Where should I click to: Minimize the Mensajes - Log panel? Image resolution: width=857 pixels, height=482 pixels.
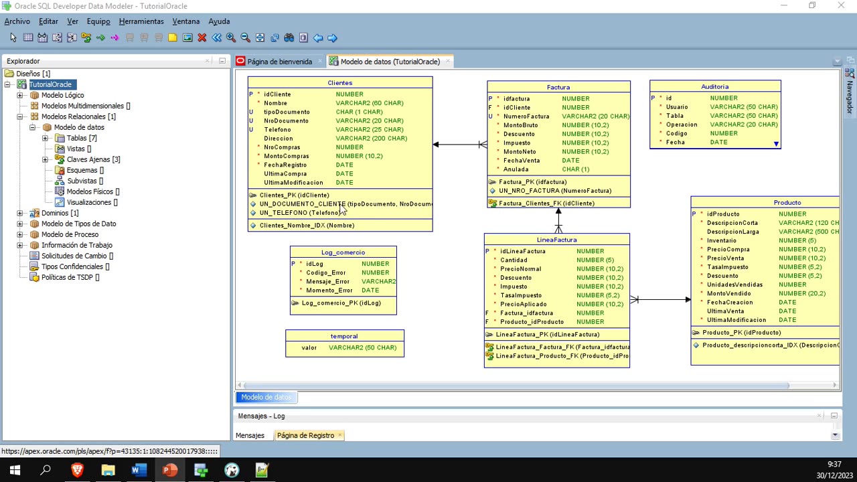(834, 416)
